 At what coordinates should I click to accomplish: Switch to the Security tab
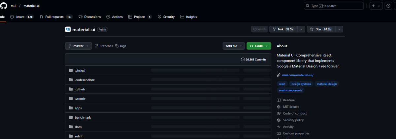[x=166, y=17]
